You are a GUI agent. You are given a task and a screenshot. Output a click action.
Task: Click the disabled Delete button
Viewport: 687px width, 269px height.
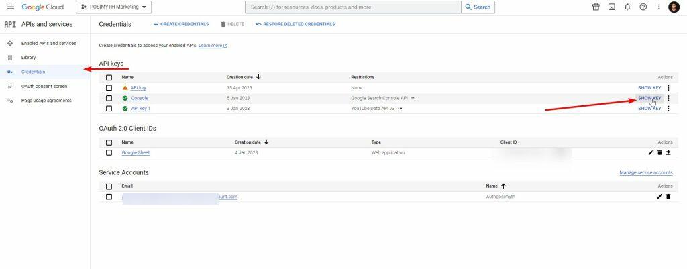(232, 25)
